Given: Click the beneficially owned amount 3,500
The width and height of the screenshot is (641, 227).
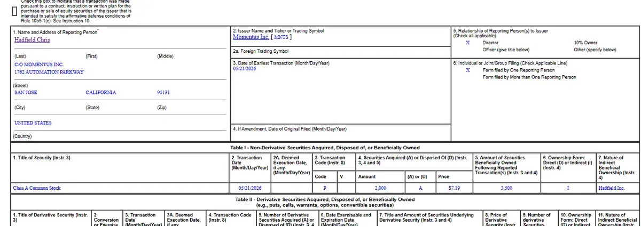Looking at the screenshot, I should [x=506, y=188].
